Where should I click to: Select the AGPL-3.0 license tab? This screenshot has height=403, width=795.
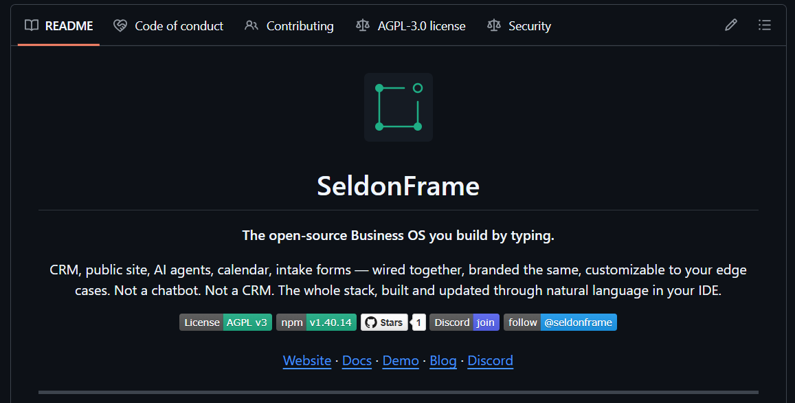(411, 26)
